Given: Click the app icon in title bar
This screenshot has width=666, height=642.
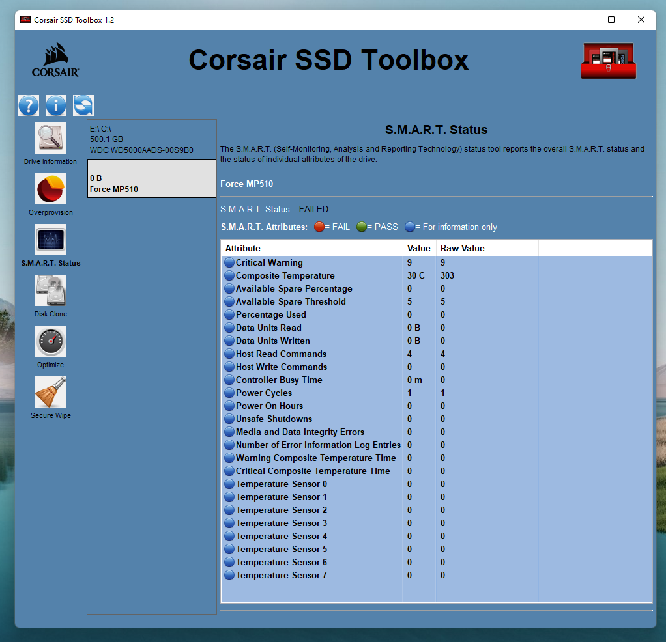Looking at the screenshot, I should click(x=25, y=20).
